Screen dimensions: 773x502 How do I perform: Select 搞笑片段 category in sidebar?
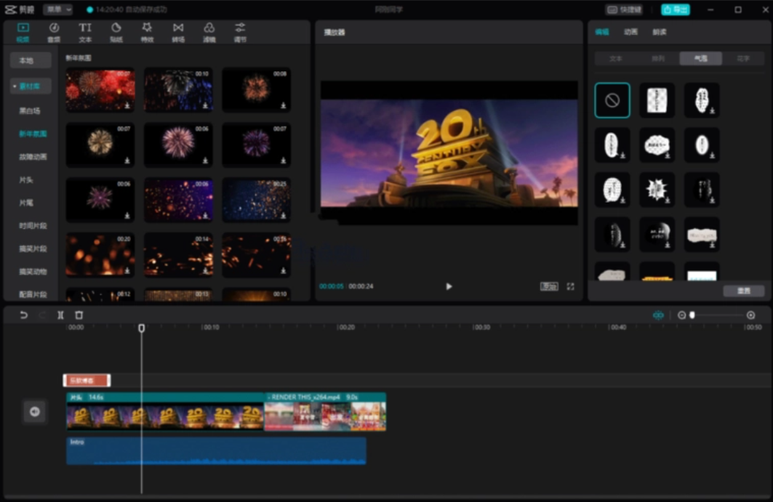click(x=33, y=248)
